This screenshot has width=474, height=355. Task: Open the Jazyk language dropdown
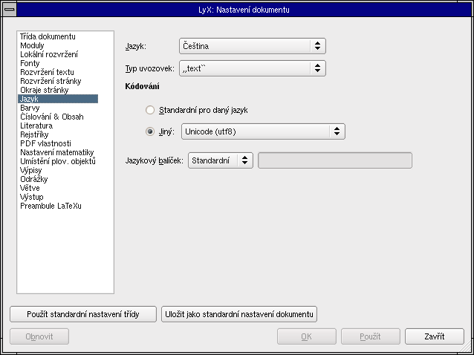253,46
